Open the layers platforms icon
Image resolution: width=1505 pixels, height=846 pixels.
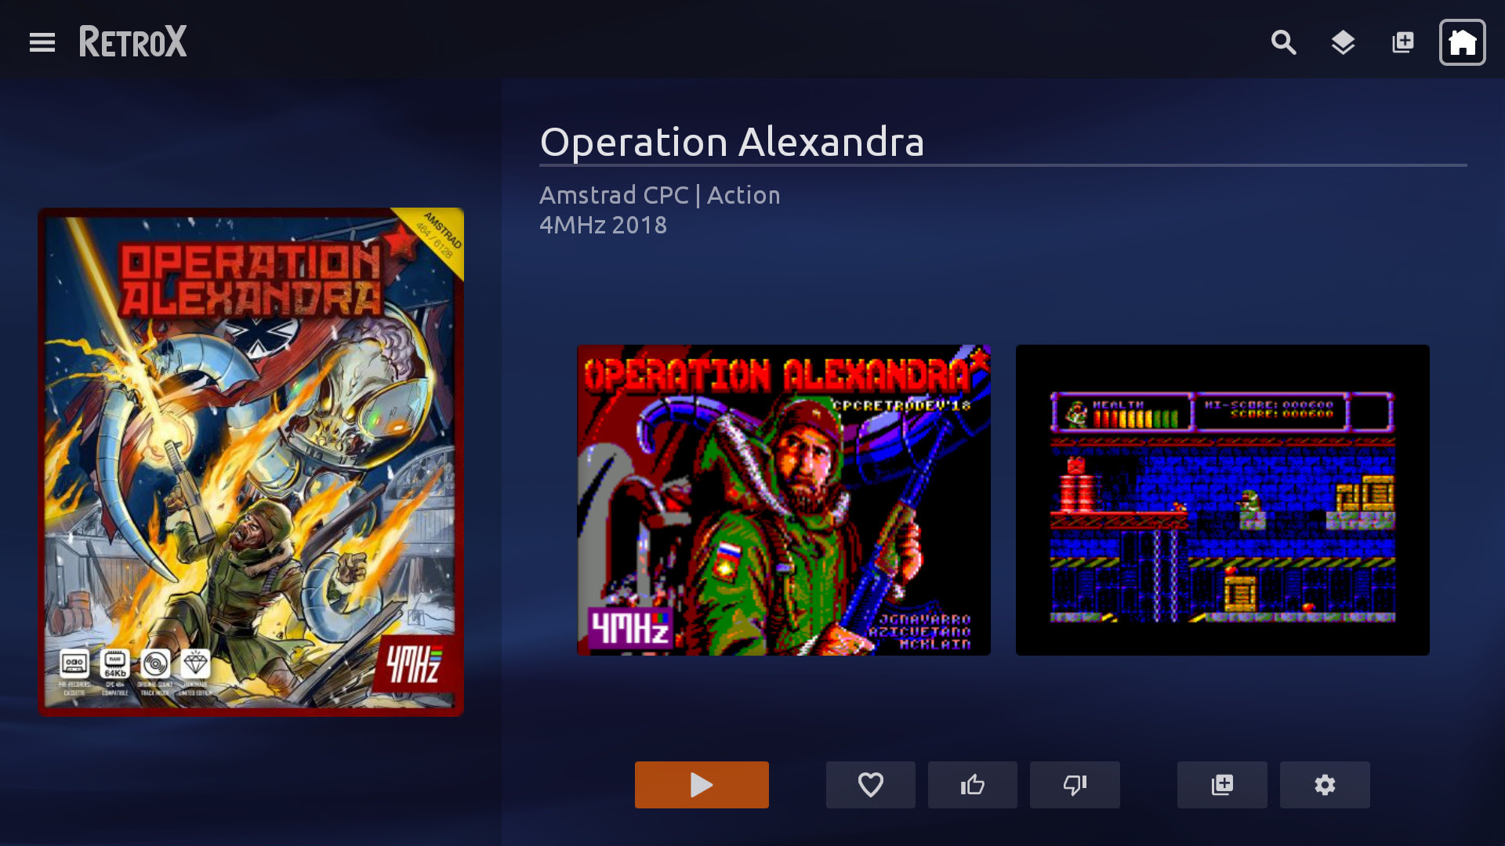(1343, 42)
